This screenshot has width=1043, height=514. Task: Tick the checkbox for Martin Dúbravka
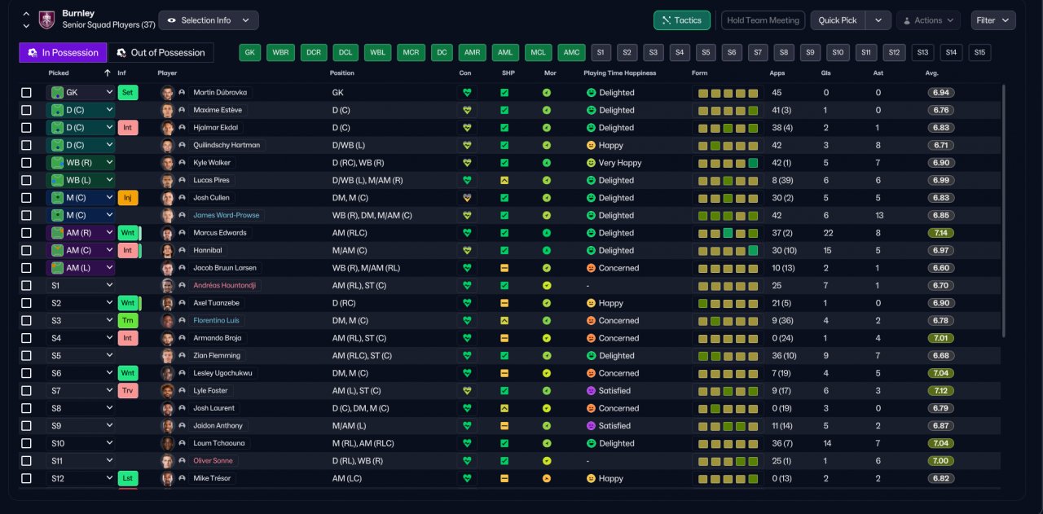27,93
